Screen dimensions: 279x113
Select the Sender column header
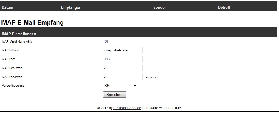pos(160,7)
